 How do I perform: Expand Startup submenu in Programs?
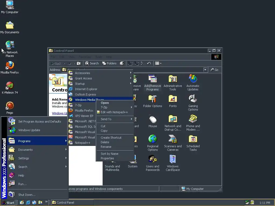click(x=100, y=84)
